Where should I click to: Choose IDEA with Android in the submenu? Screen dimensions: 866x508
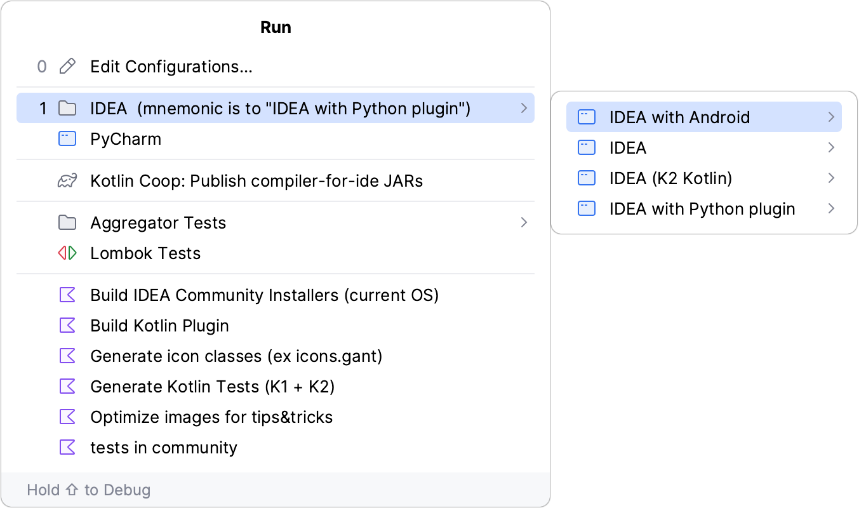[x=704, y=117]
